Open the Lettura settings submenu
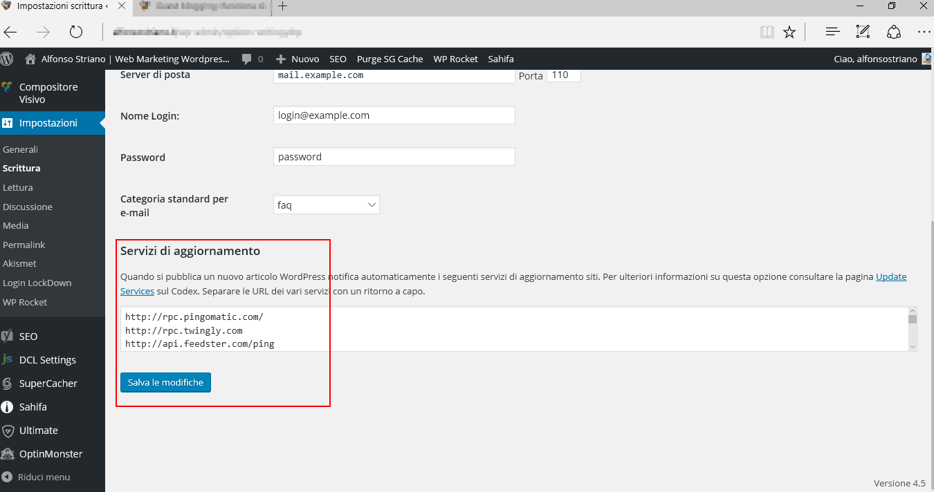 pyautogui.click(x=18, y=187)
